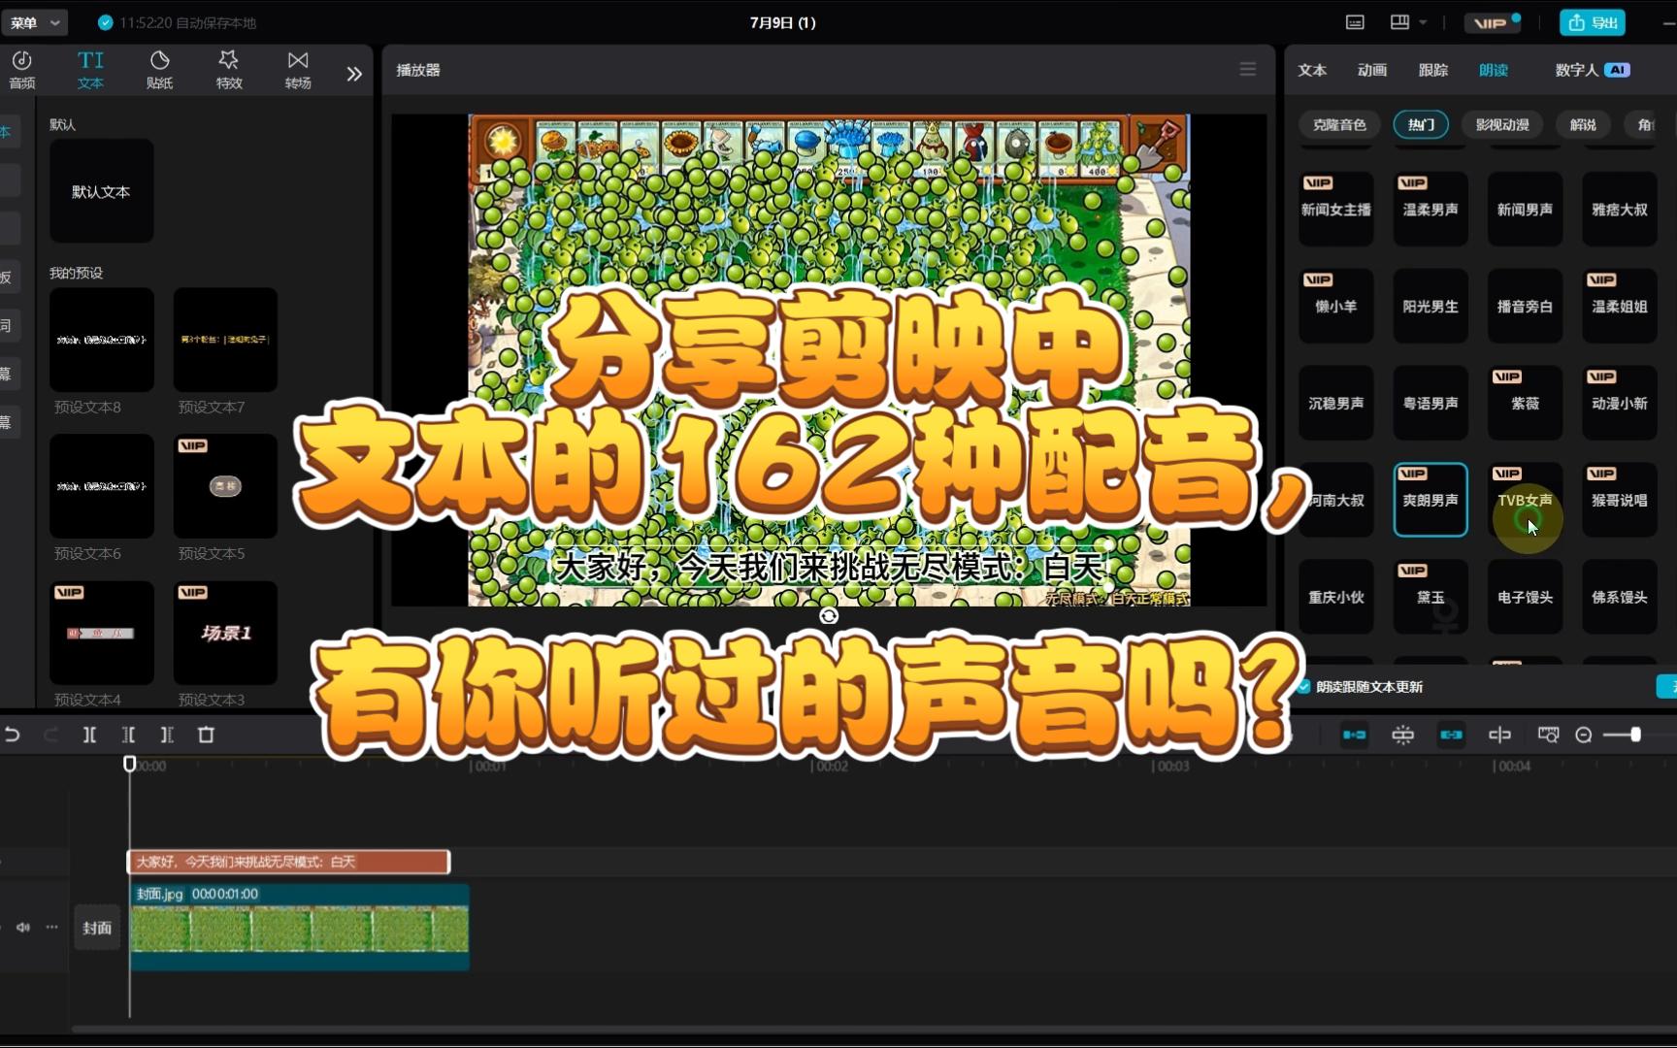Open the 特效 effects panel
Screen dimensions: 1677x1048
[x=229, y=70]
